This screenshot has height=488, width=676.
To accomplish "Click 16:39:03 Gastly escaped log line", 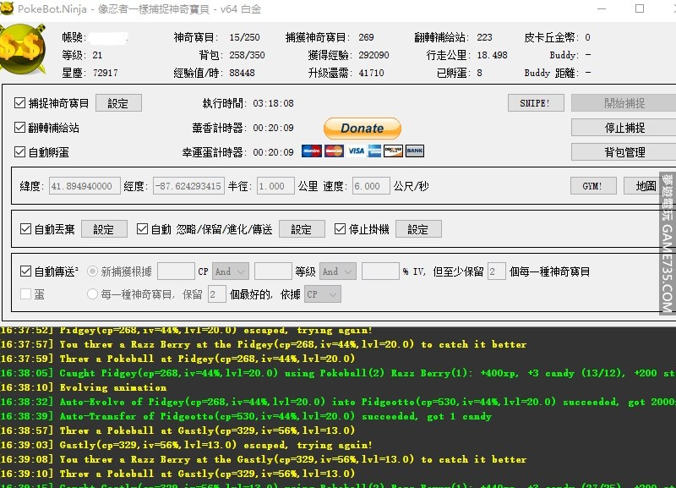I will click(186, 445).
